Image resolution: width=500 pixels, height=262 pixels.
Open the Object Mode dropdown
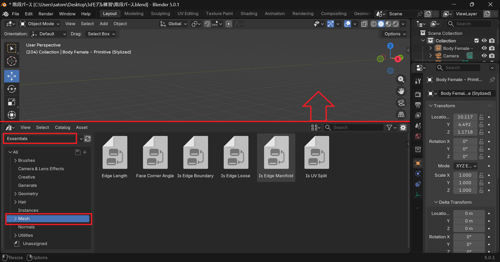pos(40,24)
